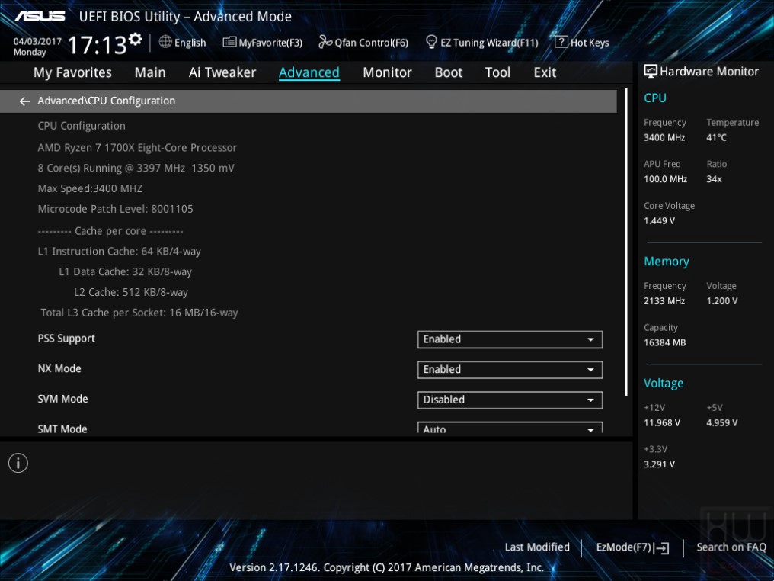Click the arrow on NX Mode dropdown
Screen dimensions: 774x581
[590, 370]
